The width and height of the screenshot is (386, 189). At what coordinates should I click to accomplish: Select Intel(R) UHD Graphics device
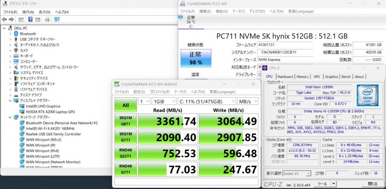(x=43, y=106)
